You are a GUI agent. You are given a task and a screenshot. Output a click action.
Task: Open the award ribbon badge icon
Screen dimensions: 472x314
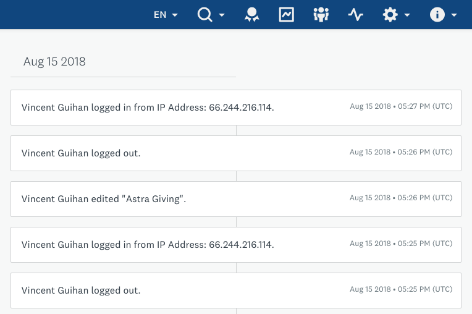[251, 14]
